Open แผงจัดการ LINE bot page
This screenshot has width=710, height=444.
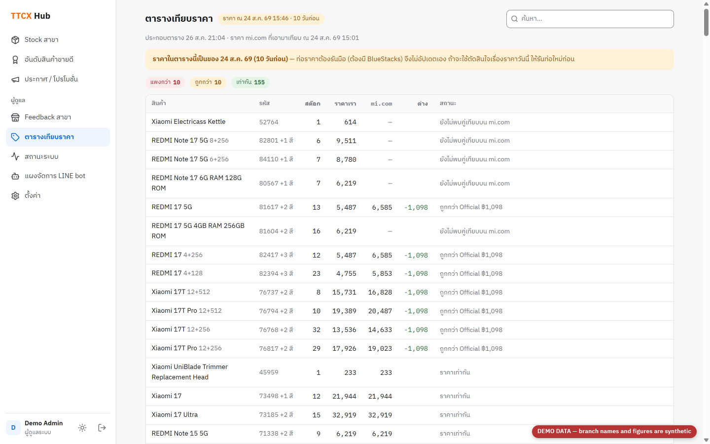point(58,176)
